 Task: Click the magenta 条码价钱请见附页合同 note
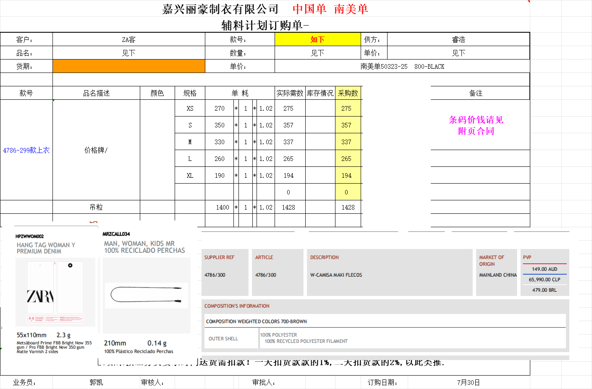coord(476,125)
